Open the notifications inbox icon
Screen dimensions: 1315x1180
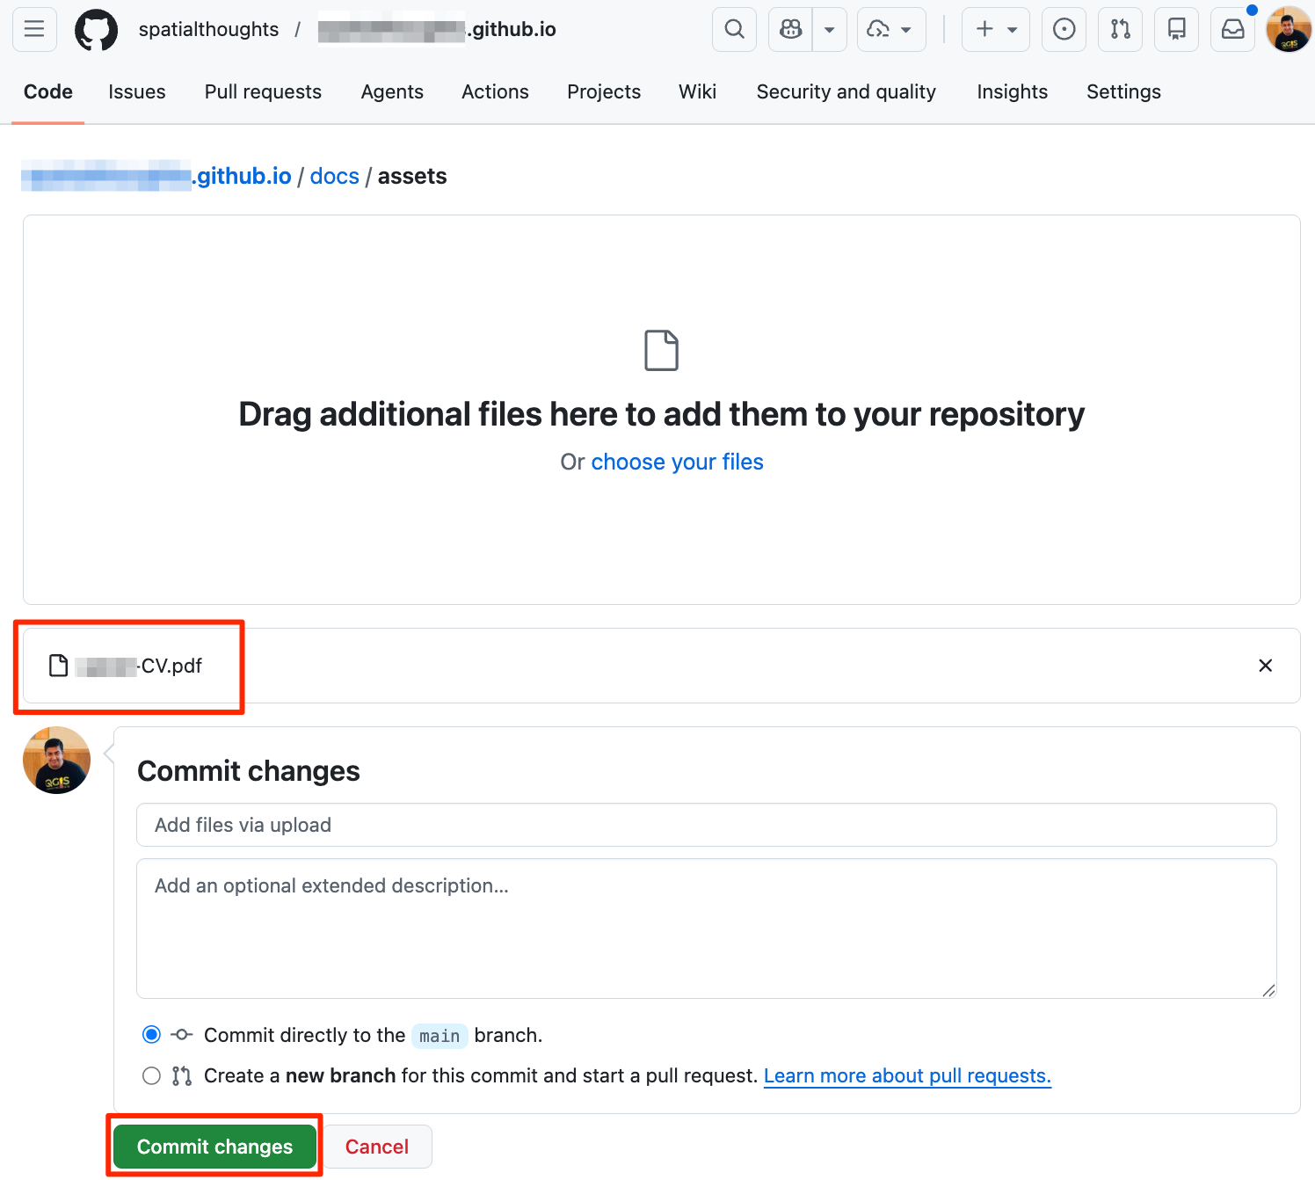click(x=1232, y=30)
